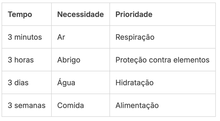Click the number 3 before "dias"
220x121 pixels.
pos(9,83)
